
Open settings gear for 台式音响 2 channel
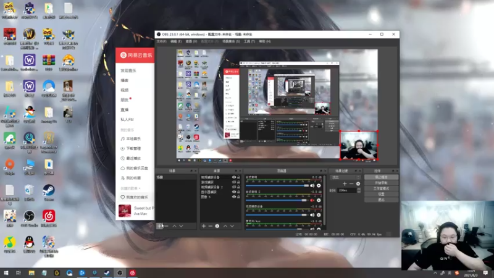tap(319, 200)
